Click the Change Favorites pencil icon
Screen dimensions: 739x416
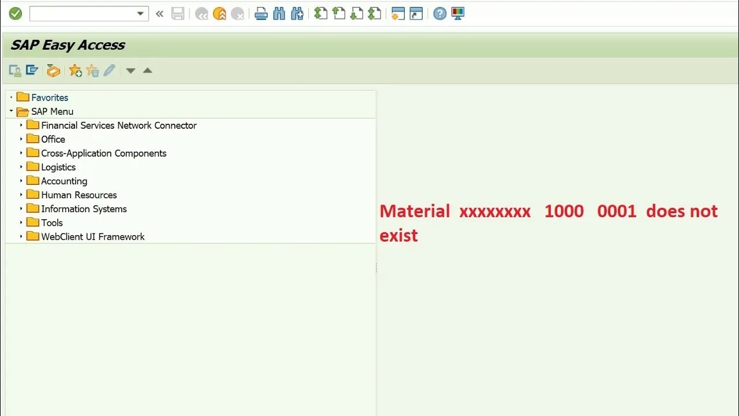(x=109, y=70)
